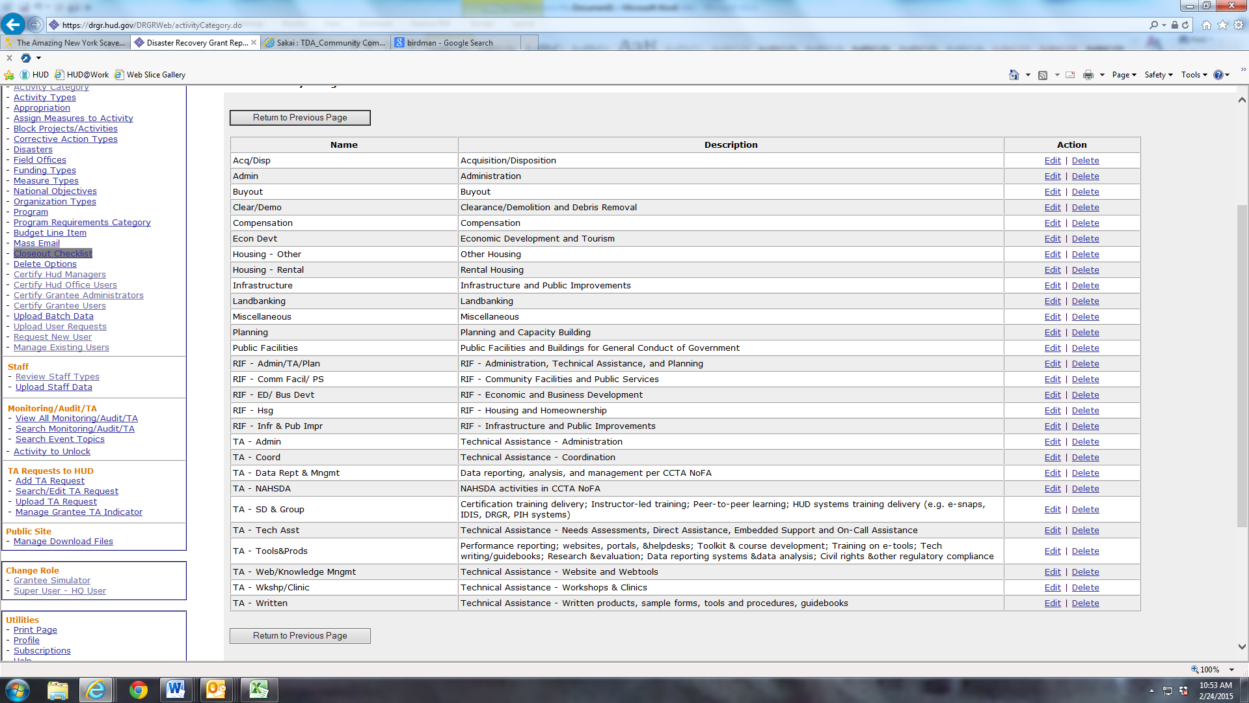Click the Refresh icon in address bar
This screenshot has height=703, width=1249.
[1185, 25]
